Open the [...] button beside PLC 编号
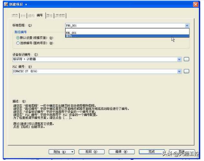 (x=186, y=71)
